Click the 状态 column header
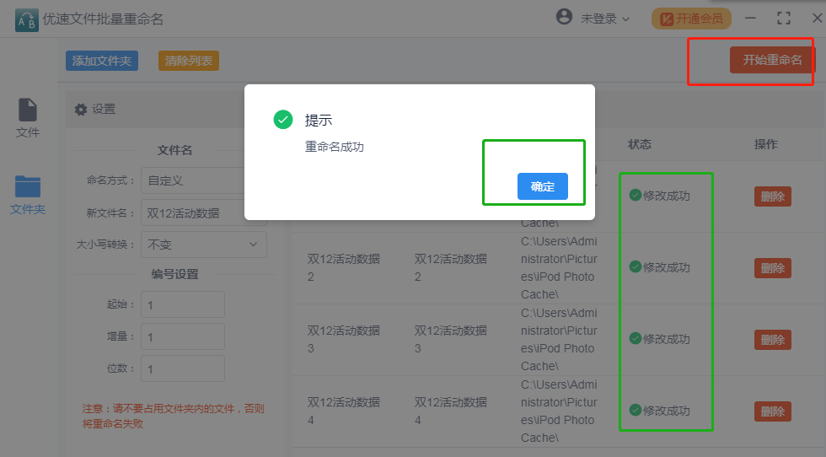The image size is (826, 457). click(640, 144)
